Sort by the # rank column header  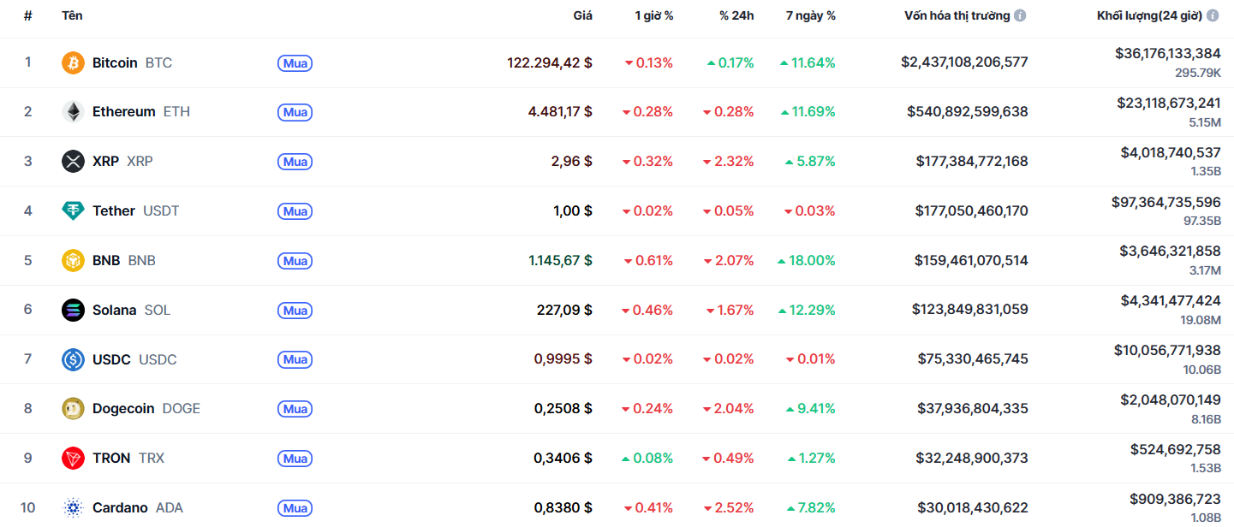(x=28, y=15)
